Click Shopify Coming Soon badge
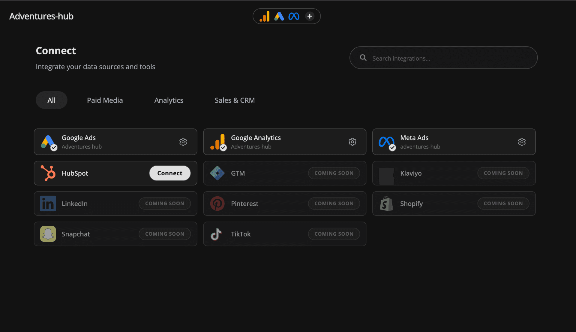576x332 pixels. pyautogui.click(x=503, y=204)
